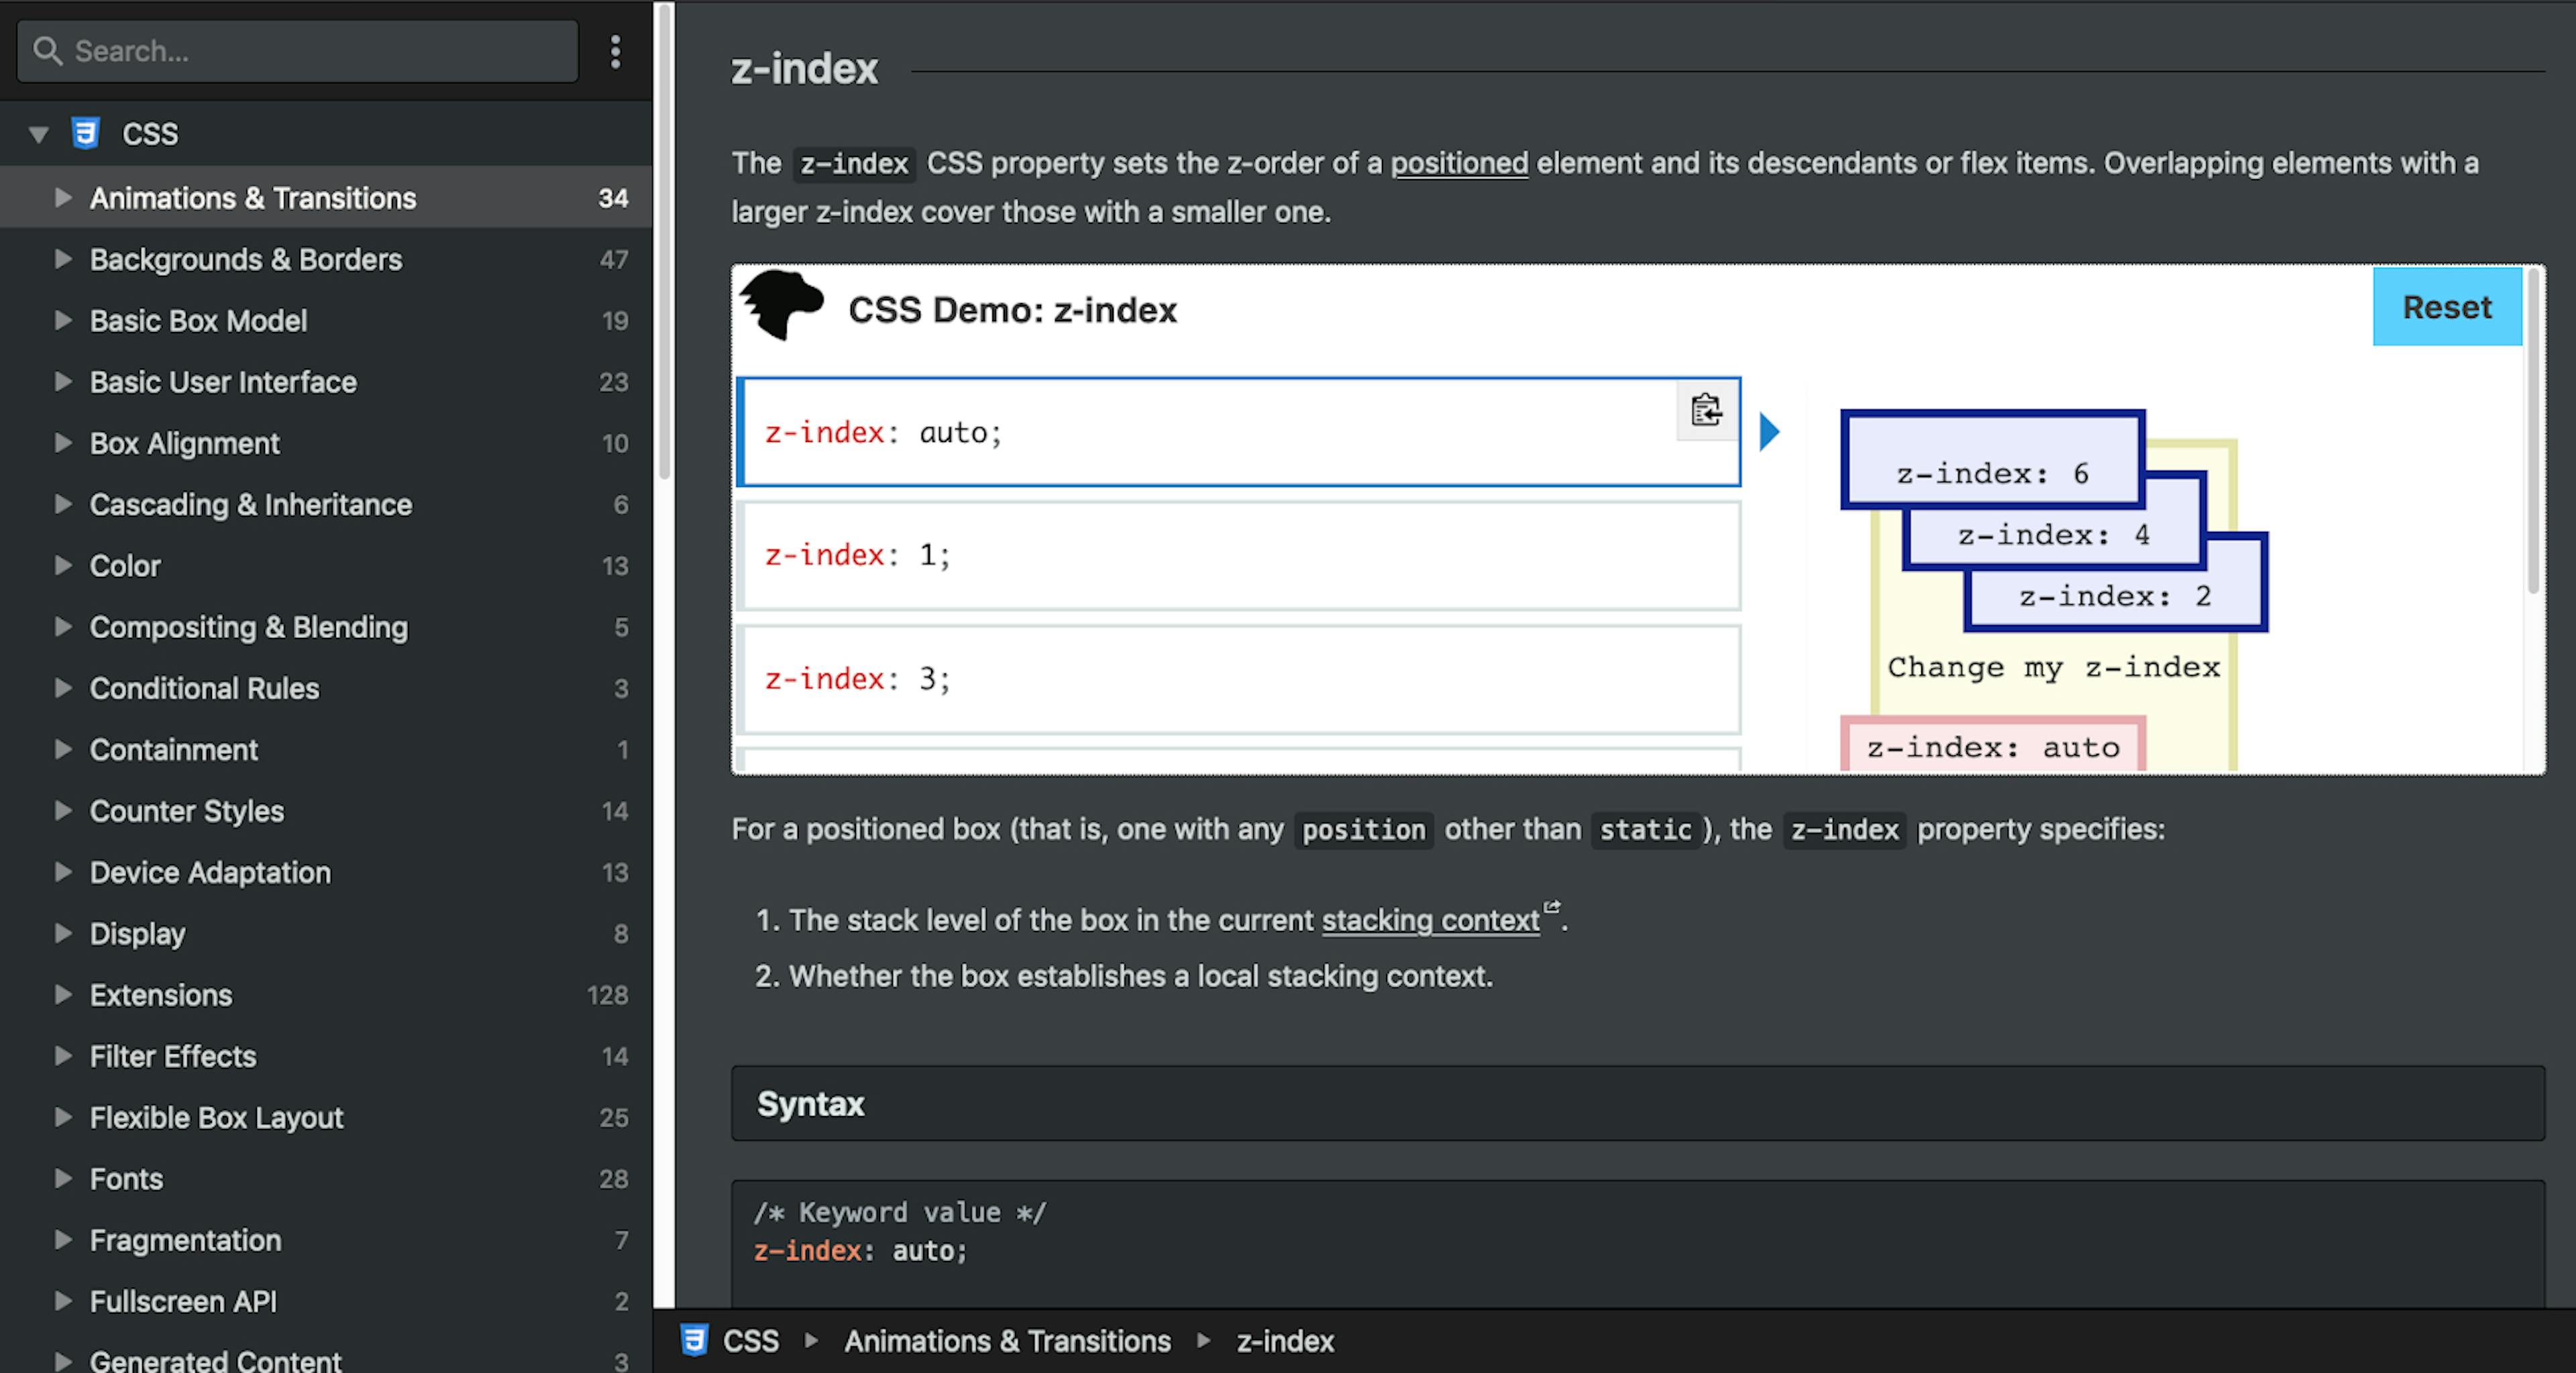Expand the Animations & Transitions category
Viewport: 2576px width, 1373px height.
click(63, 197)
